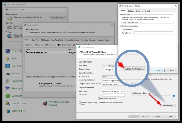The image size is (182, 123).
Task: Click Cancel in Internet Email Settings
Action: click(x=171, y=70)
